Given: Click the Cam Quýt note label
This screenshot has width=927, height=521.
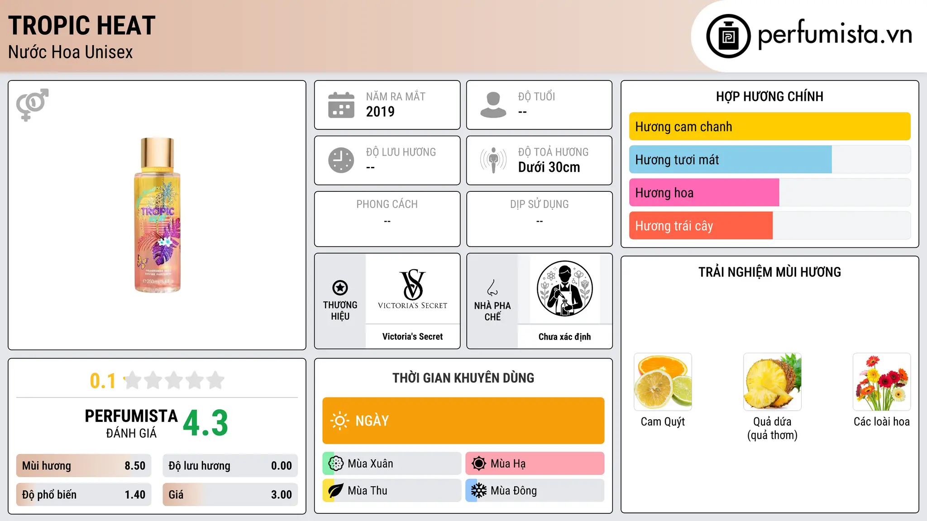Looking at the screenshot, I should click(x=663, y=422).
